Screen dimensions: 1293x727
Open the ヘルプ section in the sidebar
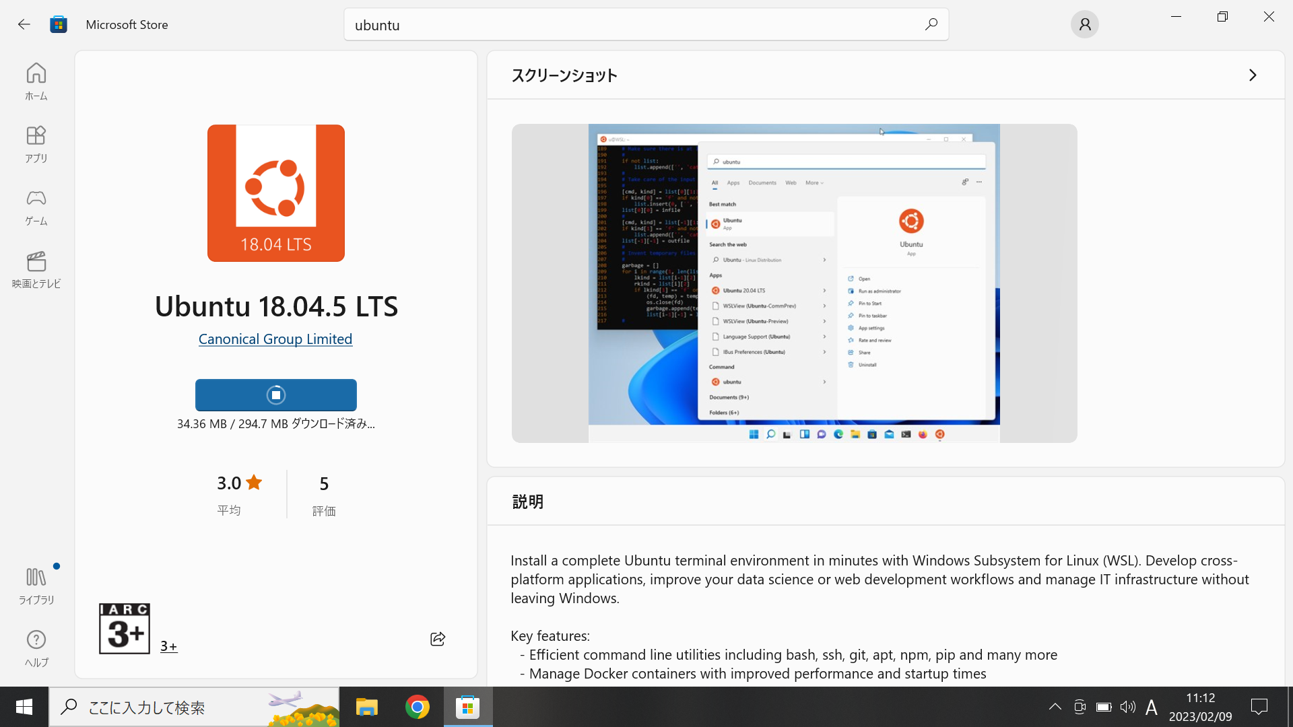[36, 648]
